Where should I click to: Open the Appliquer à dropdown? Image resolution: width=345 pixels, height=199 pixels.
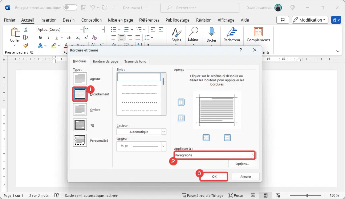253,155
